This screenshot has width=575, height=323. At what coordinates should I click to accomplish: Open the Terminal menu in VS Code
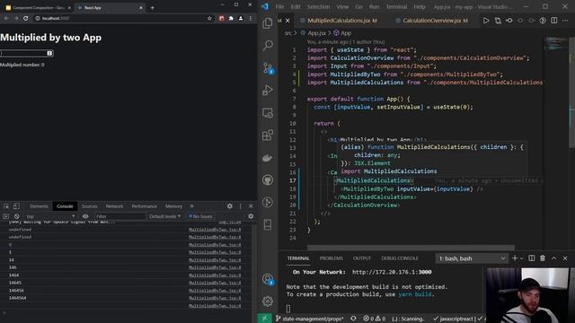coord(396,6)
